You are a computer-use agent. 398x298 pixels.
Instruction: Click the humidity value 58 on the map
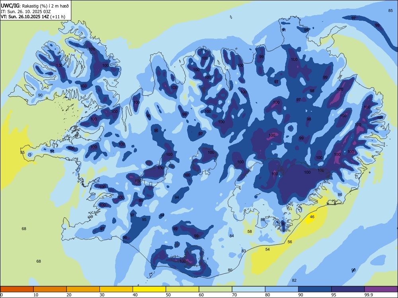[x=250, y=231]
